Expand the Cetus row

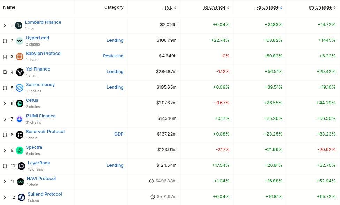(x=5, y=103)
